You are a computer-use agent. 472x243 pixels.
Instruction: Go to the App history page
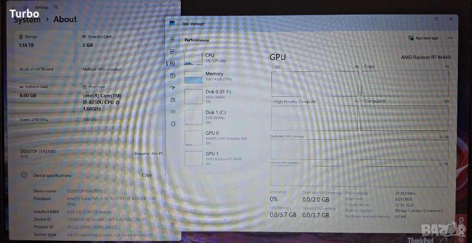click(172, 76)
